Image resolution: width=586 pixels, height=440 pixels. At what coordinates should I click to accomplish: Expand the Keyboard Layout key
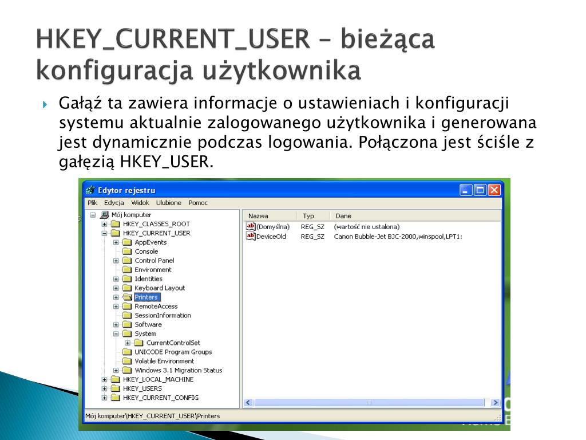[116, 288]
